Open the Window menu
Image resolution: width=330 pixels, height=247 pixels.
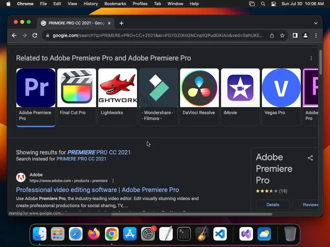(x=175, y=4)
